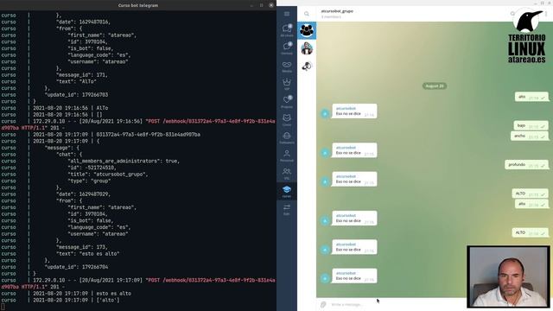Click the last 'Eso no se dice' reply

click(x=354, y=276)
